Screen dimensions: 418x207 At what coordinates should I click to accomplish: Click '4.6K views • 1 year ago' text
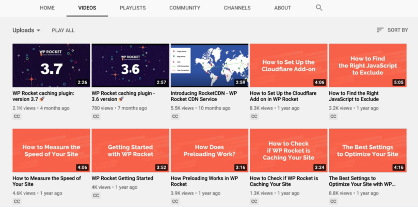pos(37,193)
